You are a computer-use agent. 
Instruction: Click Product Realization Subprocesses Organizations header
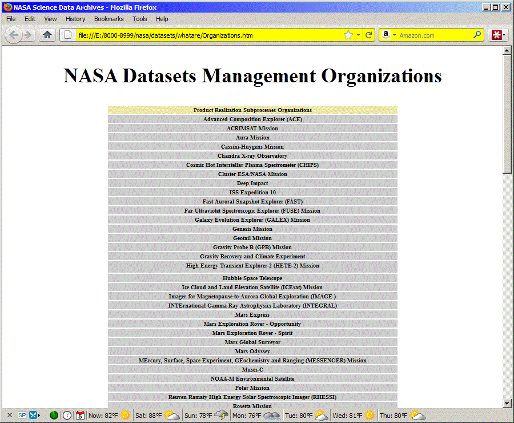click(x=252, y=110)
